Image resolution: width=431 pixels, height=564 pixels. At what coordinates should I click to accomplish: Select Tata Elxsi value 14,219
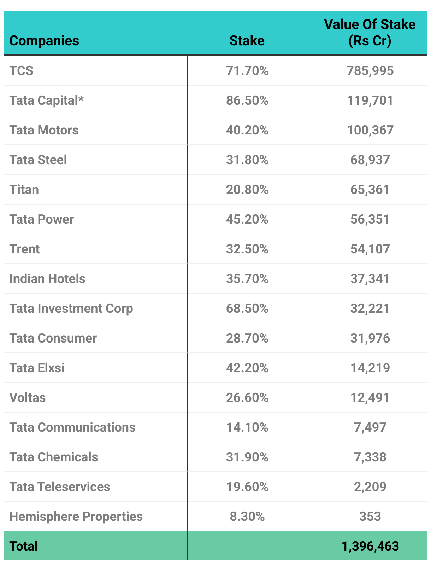[x=370, y=368]
